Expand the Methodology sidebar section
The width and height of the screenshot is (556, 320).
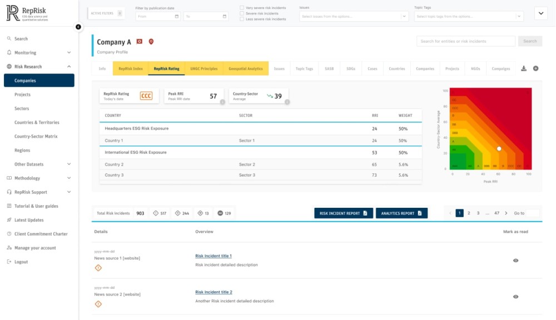point(69,178)
